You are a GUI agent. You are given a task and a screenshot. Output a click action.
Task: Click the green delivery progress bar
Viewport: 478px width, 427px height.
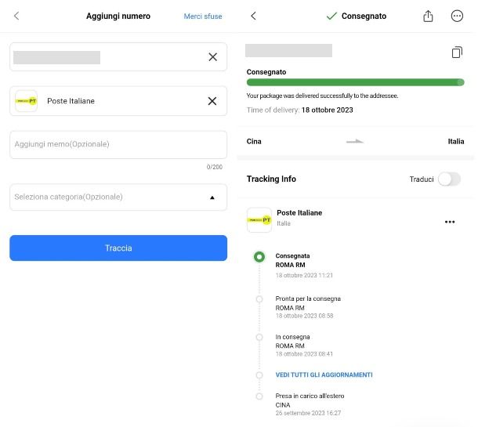click(355, 82)
